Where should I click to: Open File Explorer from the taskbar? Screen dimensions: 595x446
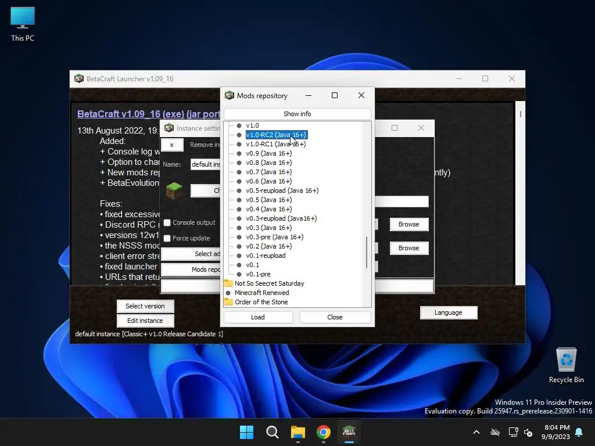(298, 432)
